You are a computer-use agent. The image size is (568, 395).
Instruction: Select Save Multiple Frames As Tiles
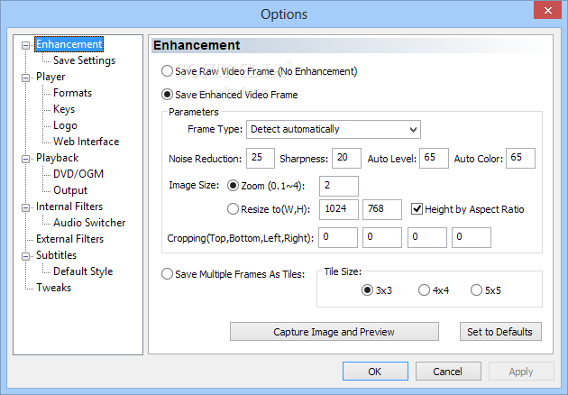click(x=167, y=274)
